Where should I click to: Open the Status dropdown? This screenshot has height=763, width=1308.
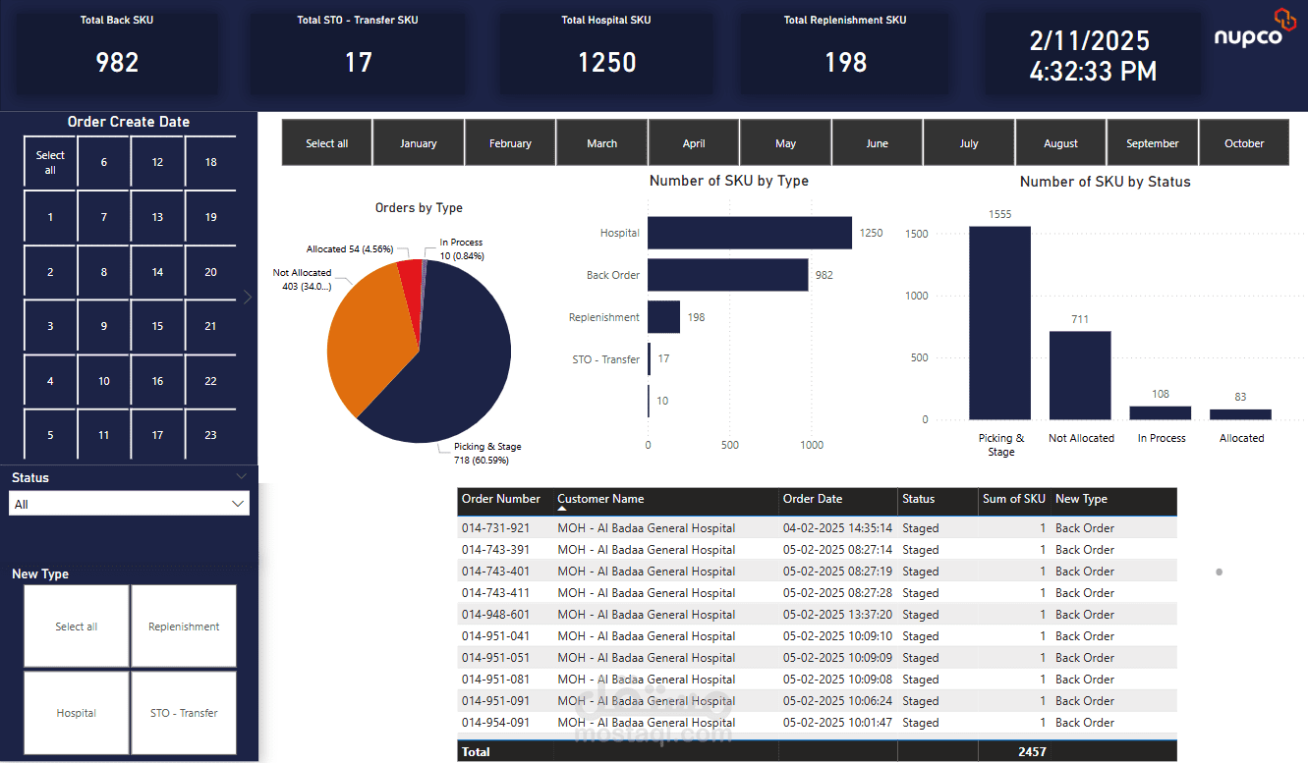[129, 504]
